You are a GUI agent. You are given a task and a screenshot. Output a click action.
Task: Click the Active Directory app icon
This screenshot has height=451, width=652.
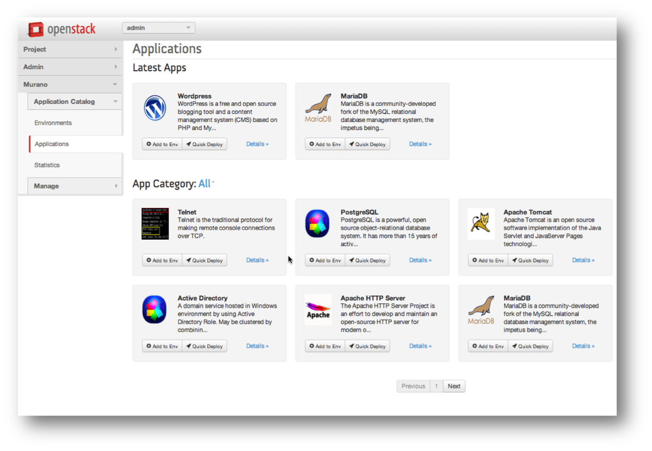click(155, 309)
